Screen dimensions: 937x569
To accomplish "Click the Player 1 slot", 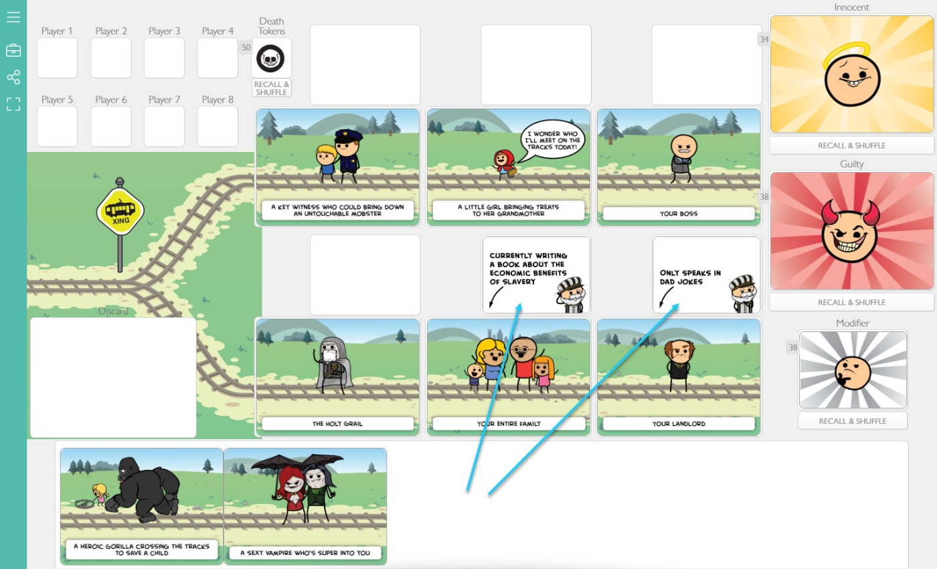I will [x=57, y=58].
